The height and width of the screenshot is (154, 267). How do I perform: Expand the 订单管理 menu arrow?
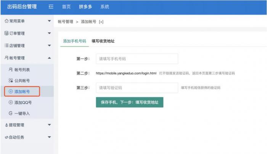click(49, 33)
